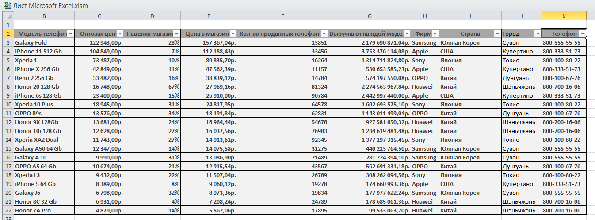
Task: Select column C header
Action: click(99, 16)
